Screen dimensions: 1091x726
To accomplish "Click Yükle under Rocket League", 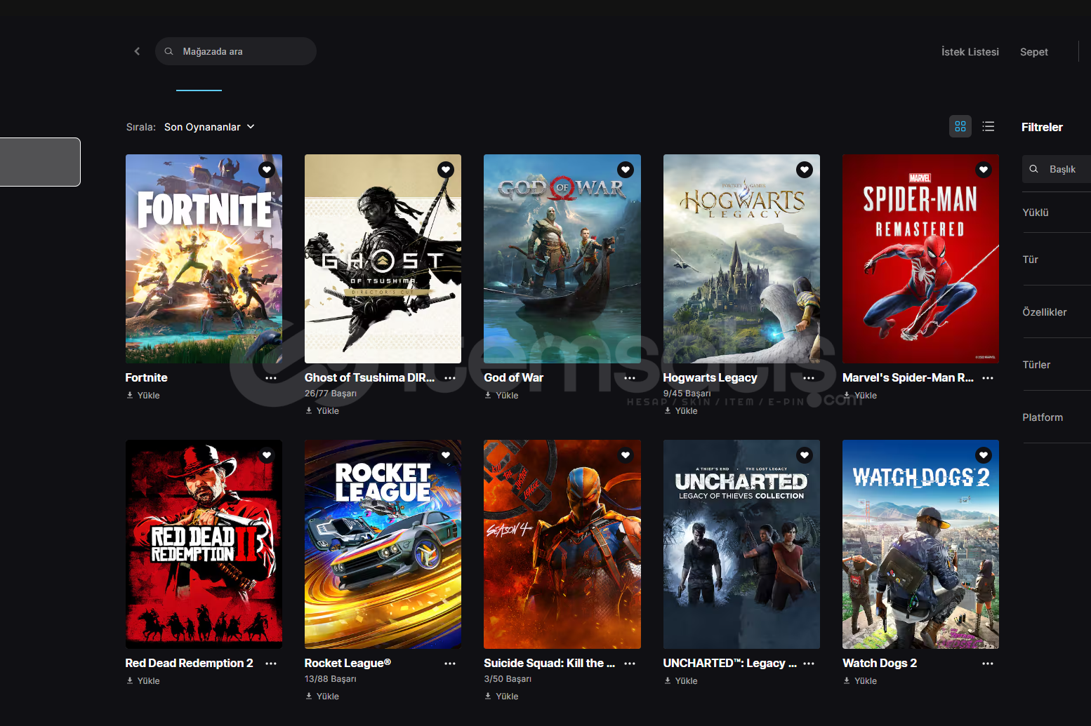I will [x=322, y=697].
